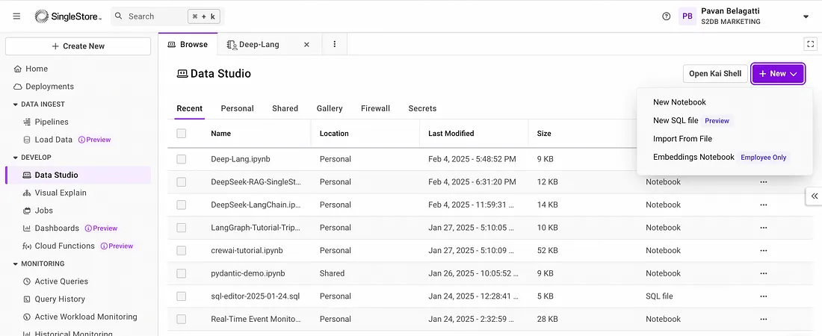Open row actions for DeepSeek-LangChain notebook
Viewport: 822px width, 336px height.
point(763,205)
